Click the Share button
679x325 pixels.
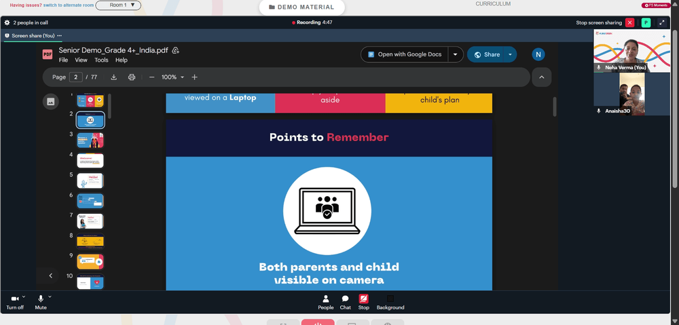point(487,54)
